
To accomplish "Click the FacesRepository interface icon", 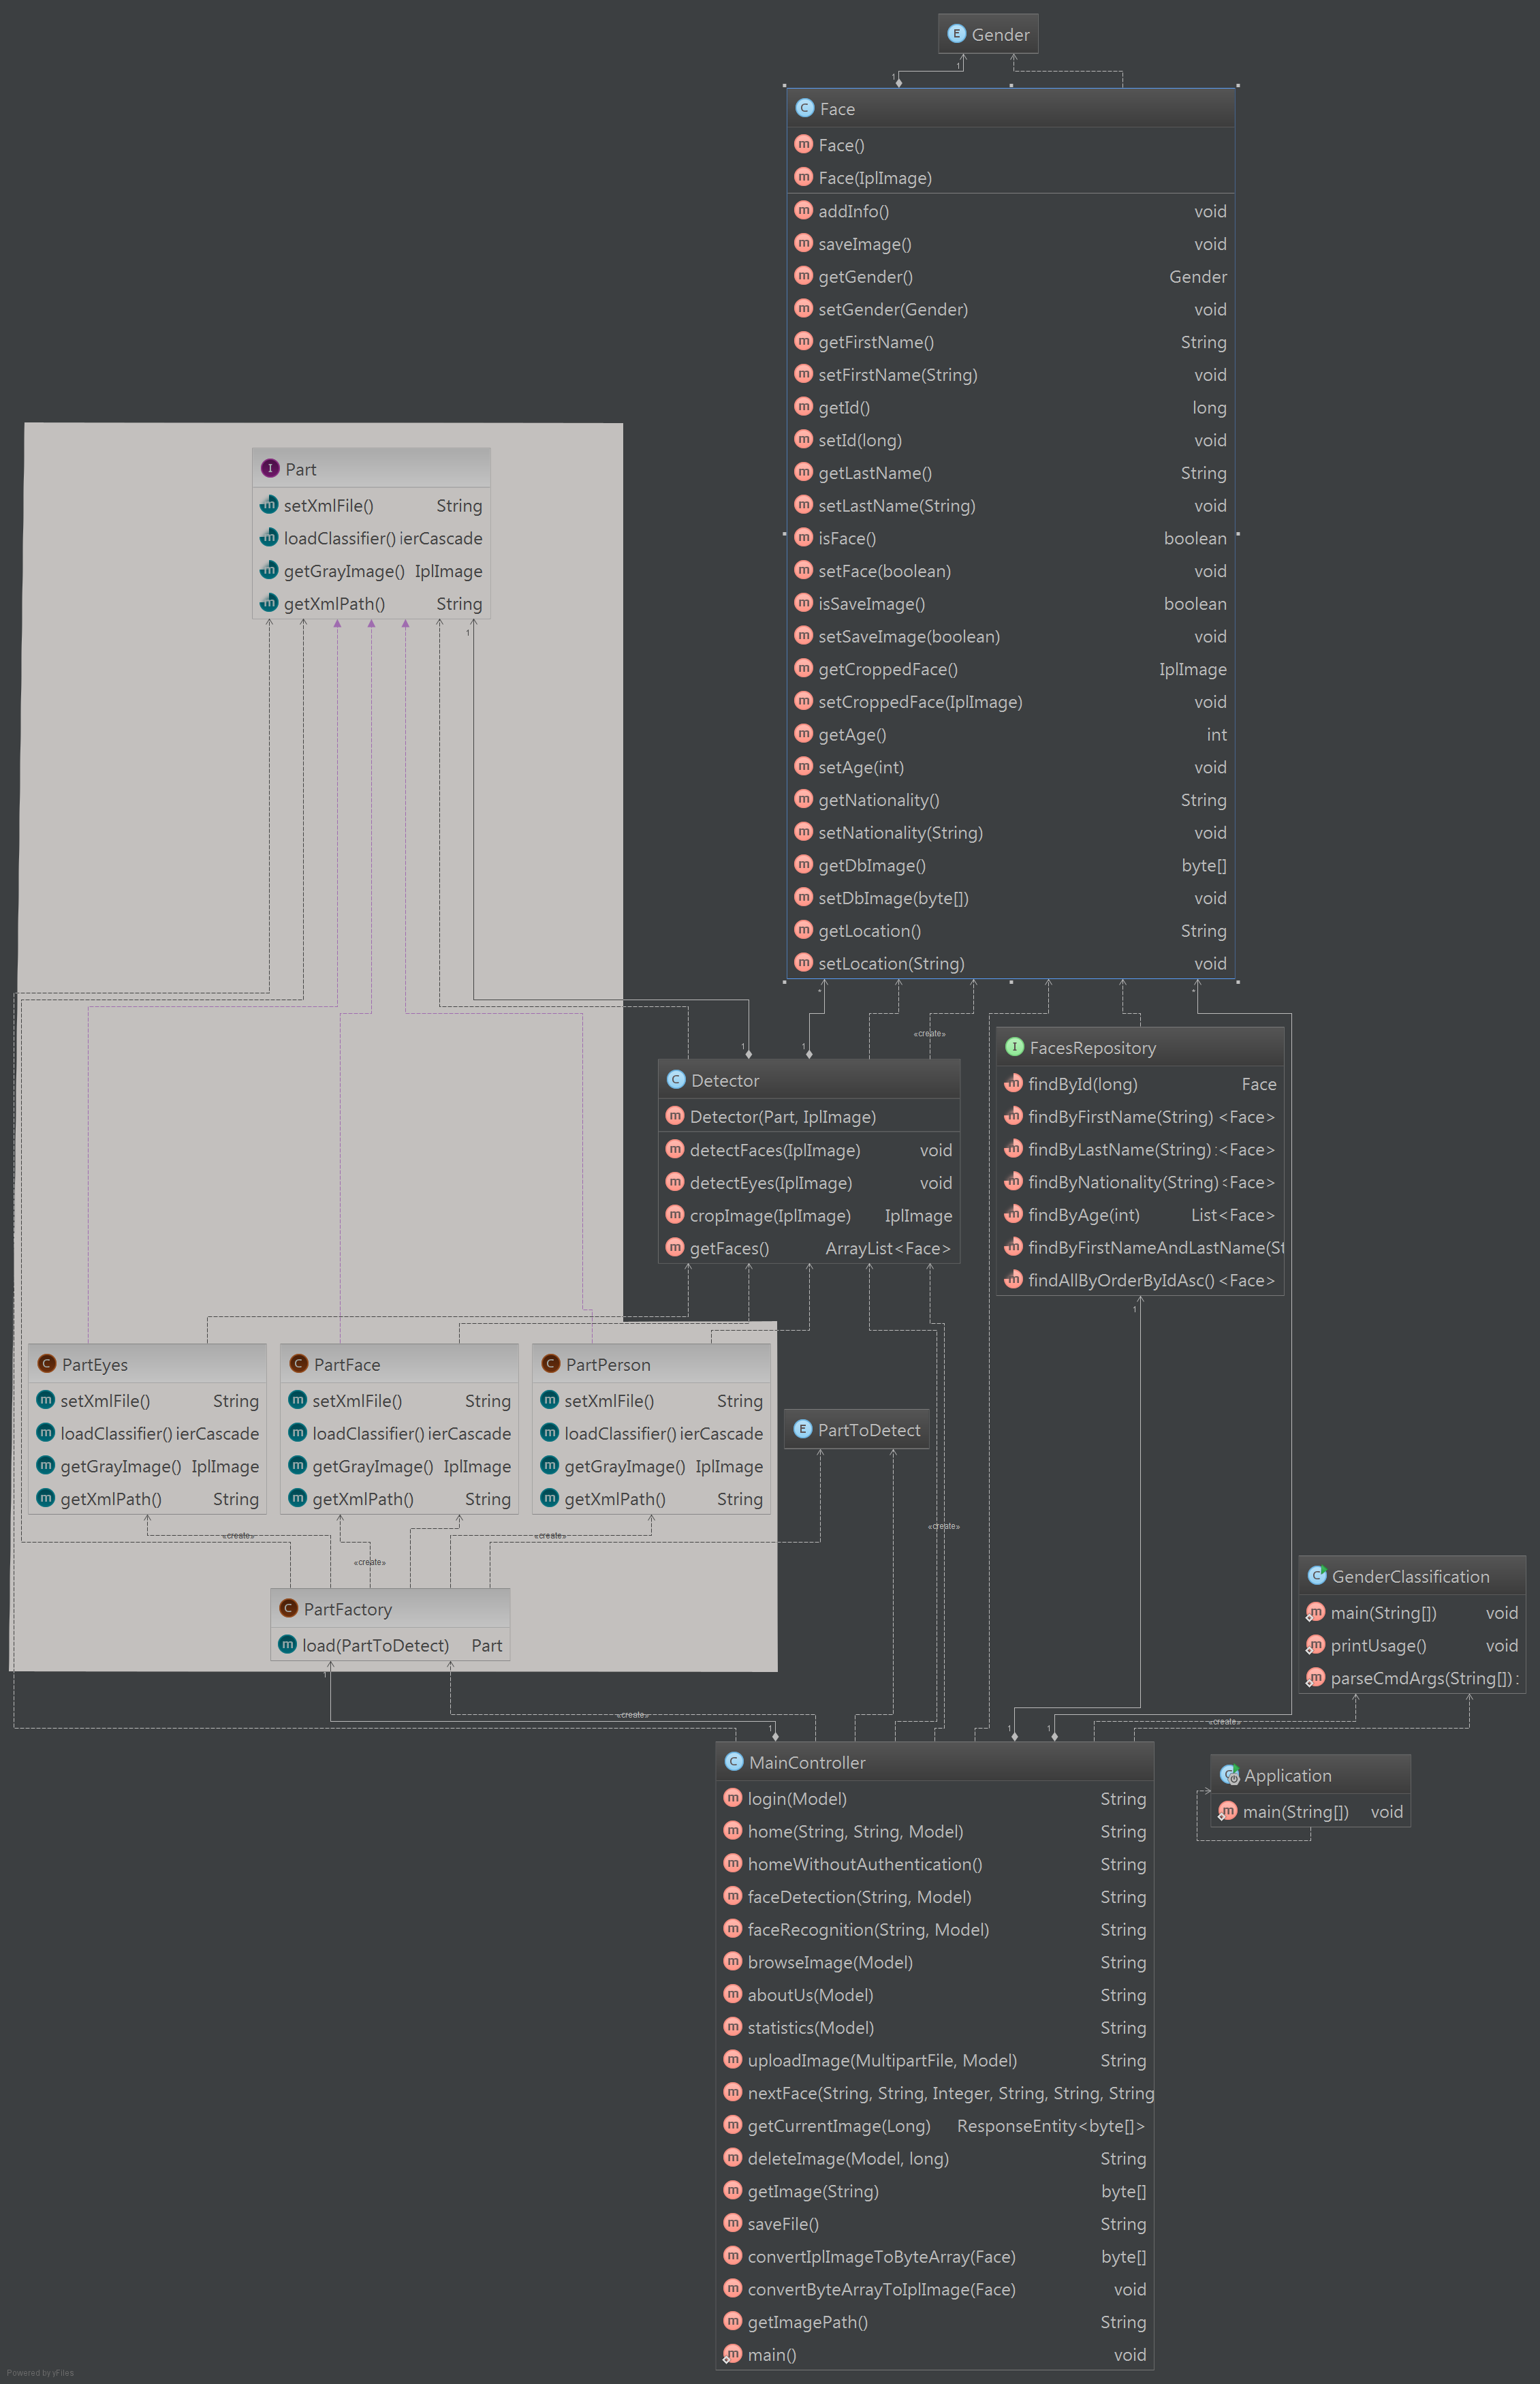I will 1014,1047.
